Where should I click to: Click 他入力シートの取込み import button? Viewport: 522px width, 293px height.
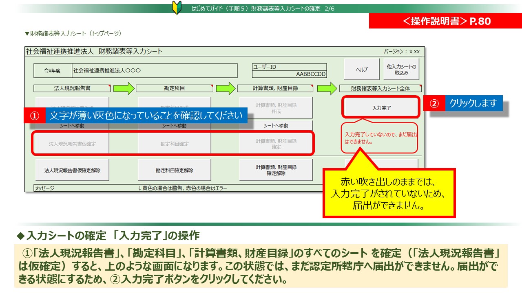coord(401,70)
